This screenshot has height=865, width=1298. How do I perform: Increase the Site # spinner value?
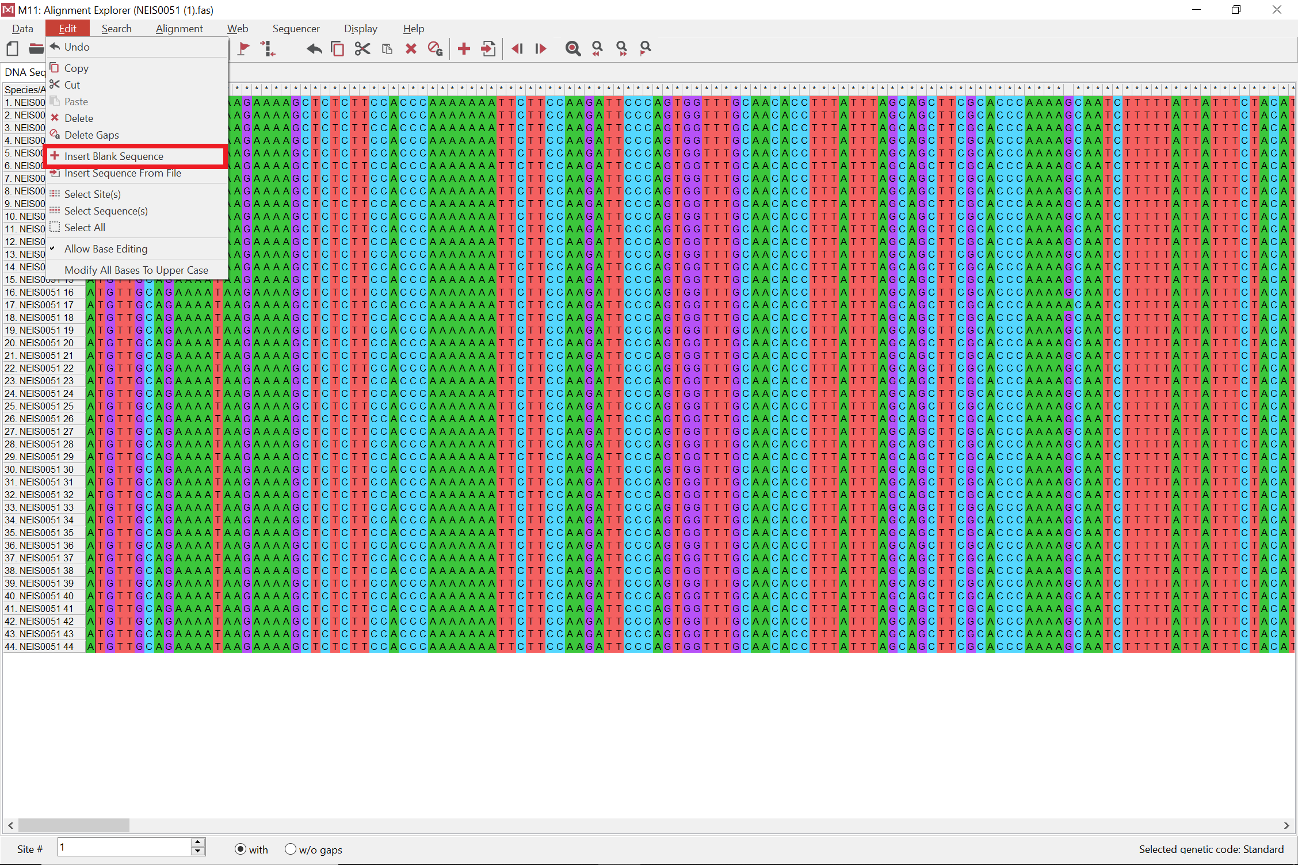pyautogui.click(x=197, y=843)
